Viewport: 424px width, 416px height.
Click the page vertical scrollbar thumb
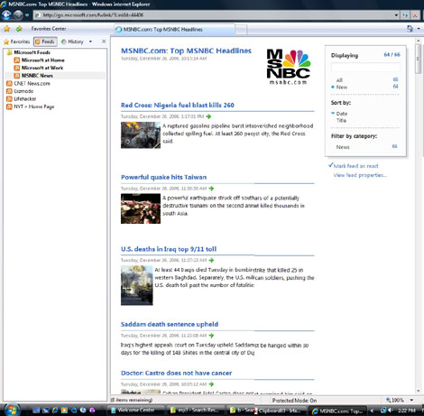tap(418, 59)
